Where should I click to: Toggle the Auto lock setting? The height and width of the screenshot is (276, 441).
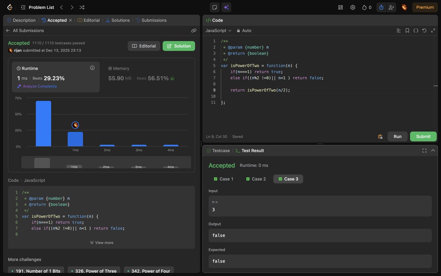pyautogui.click(x=242, y=31)
